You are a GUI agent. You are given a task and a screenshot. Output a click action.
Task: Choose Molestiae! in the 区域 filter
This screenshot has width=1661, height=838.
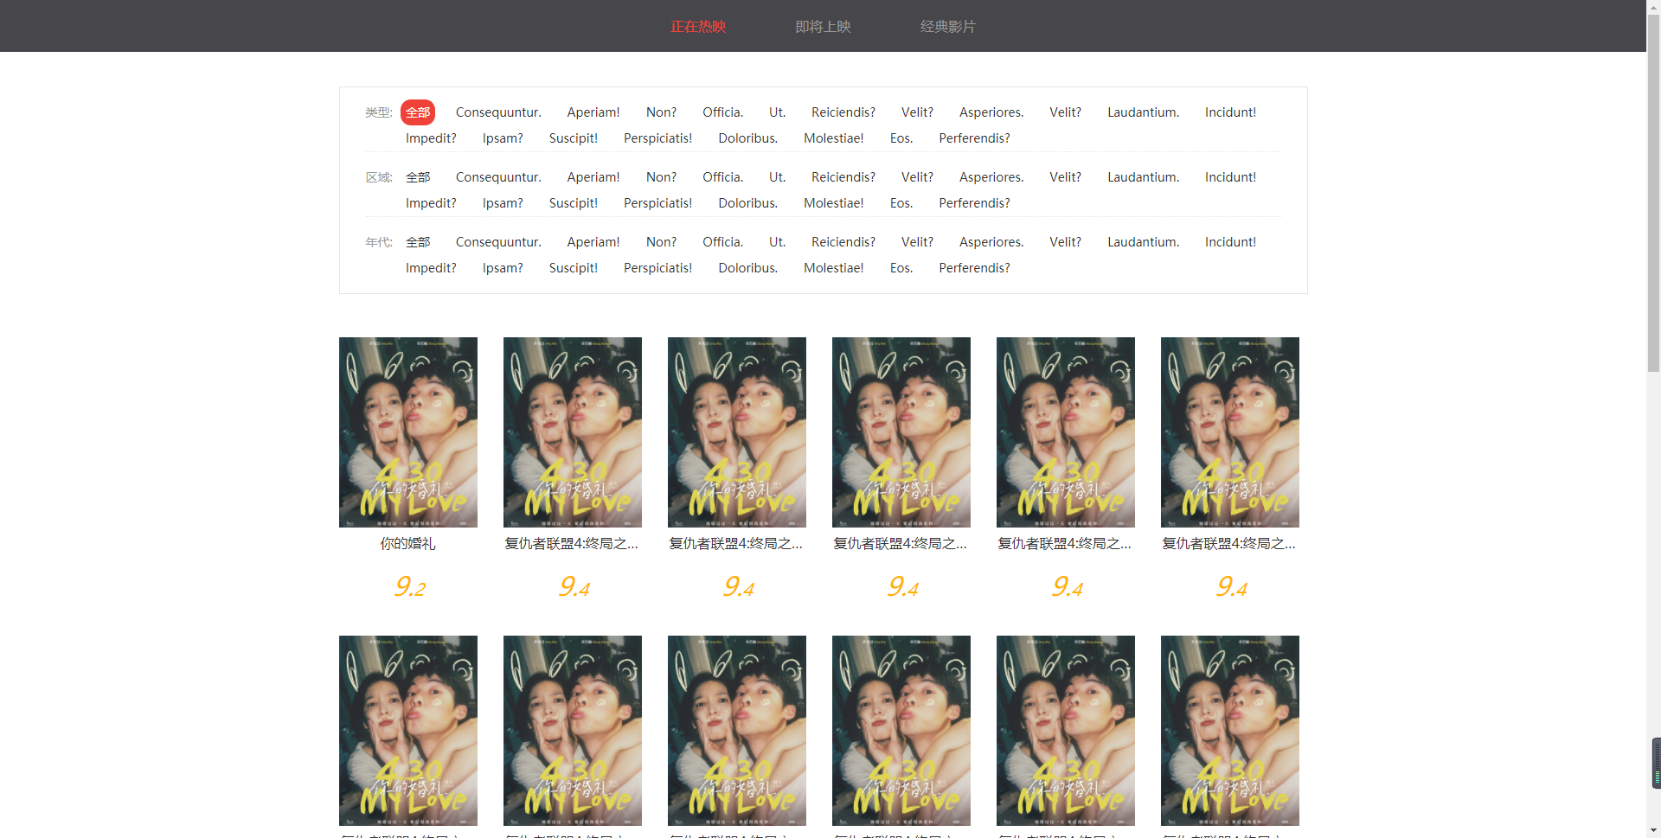tap(833, 203)
